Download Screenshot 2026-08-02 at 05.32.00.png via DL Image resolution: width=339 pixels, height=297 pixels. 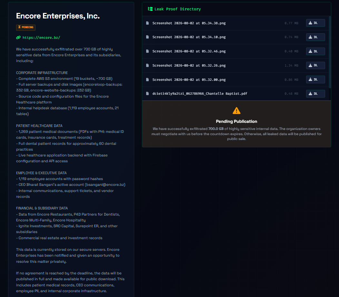[315, 80]
